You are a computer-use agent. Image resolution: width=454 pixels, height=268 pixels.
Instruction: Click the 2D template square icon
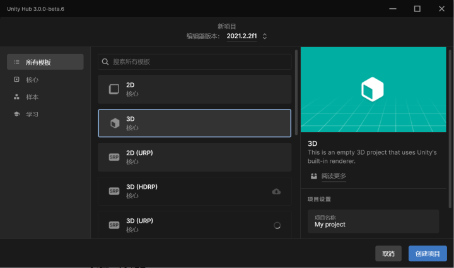click(113, 89)
